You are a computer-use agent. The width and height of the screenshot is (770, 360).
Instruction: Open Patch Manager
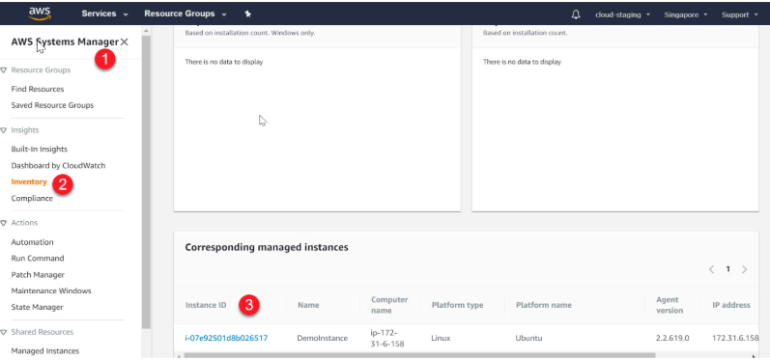38,275
